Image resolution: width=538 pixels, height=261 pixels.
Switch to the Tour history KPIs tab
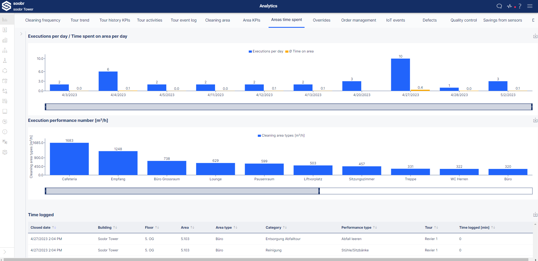pyautogui.click(x=115, y=20)
